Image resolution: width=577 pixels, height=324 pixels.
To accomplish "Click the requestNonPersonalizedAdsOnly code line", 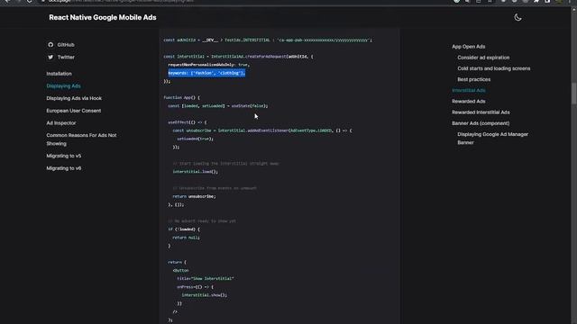I will click(x=209, y=65).
